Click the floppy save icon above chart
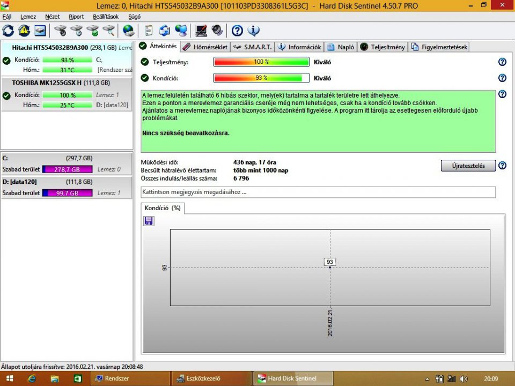The height and width of the screenshot is (386, 515). coord(149,221)
